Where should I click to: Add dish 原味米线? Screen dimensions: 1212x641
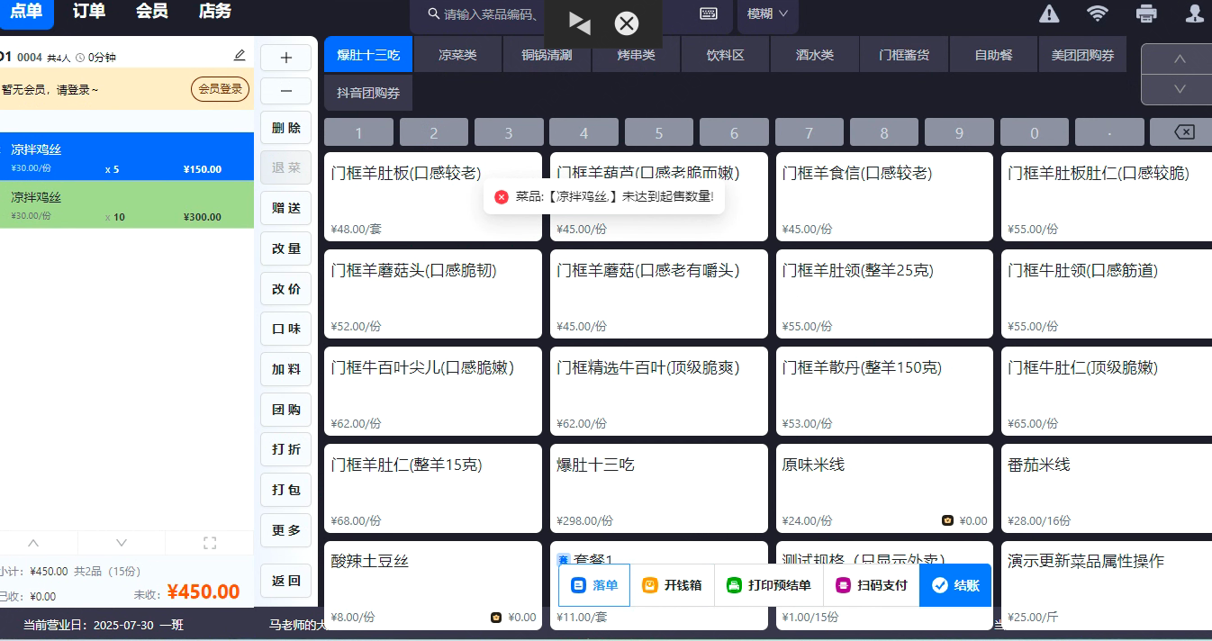884,488
